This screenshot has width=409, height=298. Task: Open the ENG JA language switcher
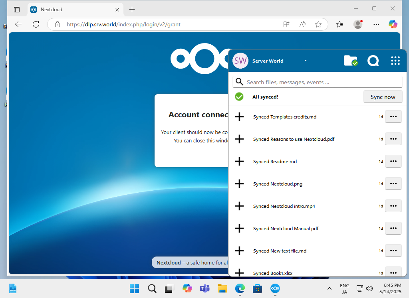point(345,288)
